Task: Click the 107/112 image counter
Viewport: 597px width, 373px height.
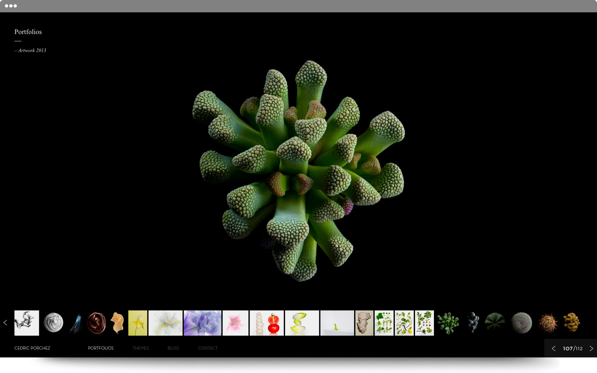Action: pyautogui.click(x=572, y=348)
